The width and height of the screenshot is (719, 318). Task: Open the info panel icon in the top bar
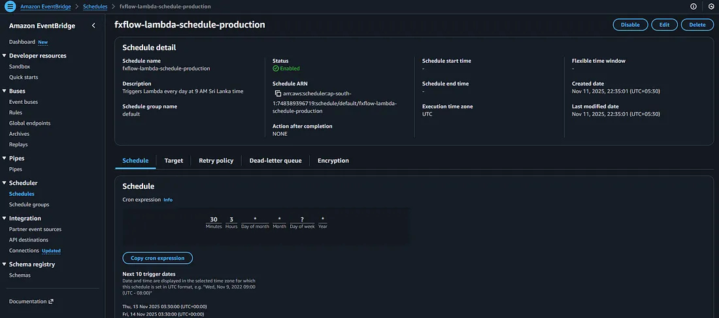click(x=694, y=6)
